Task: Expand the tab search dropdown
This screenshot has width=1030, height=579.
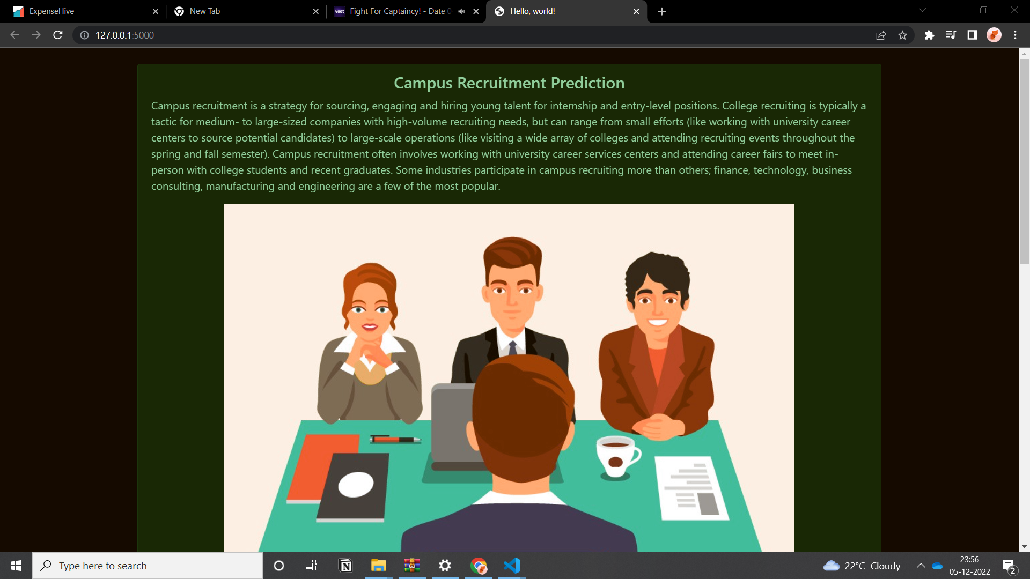Action: pyautogui.click(x=922, y=10)
